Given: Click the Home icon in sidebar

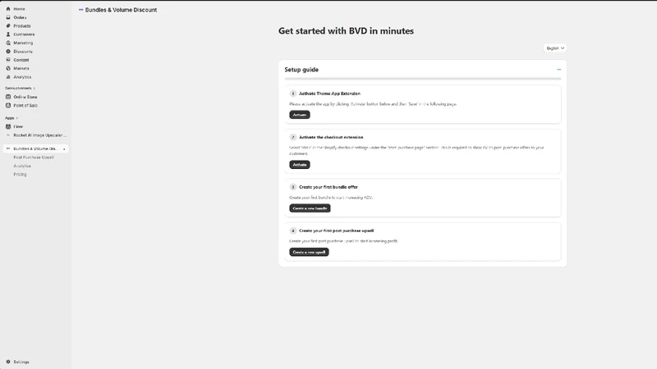Looking at the screenshot, I should click(x=8, y=9).
